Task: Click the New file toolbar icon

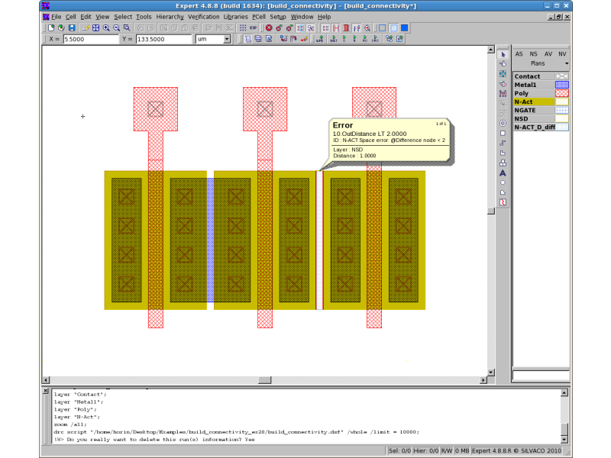Action: [x=51, y=28]
